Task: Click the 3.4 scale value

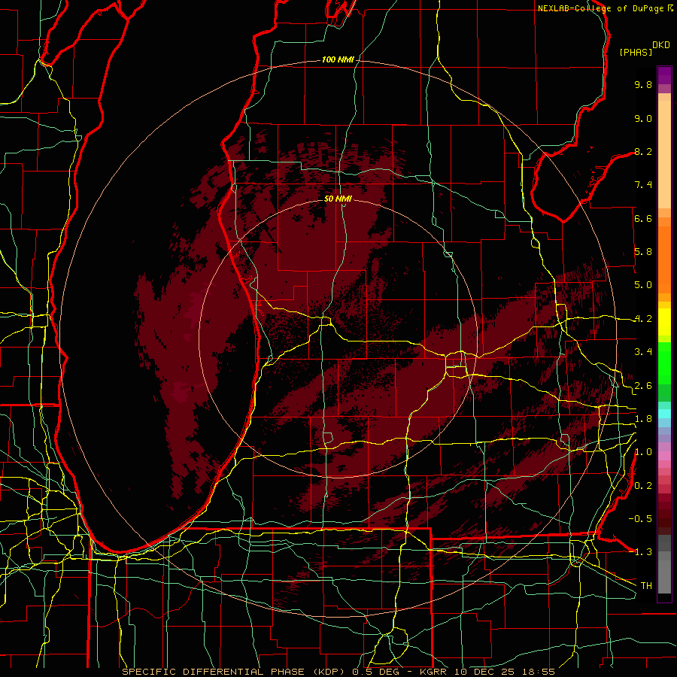Action: point(643,352)
